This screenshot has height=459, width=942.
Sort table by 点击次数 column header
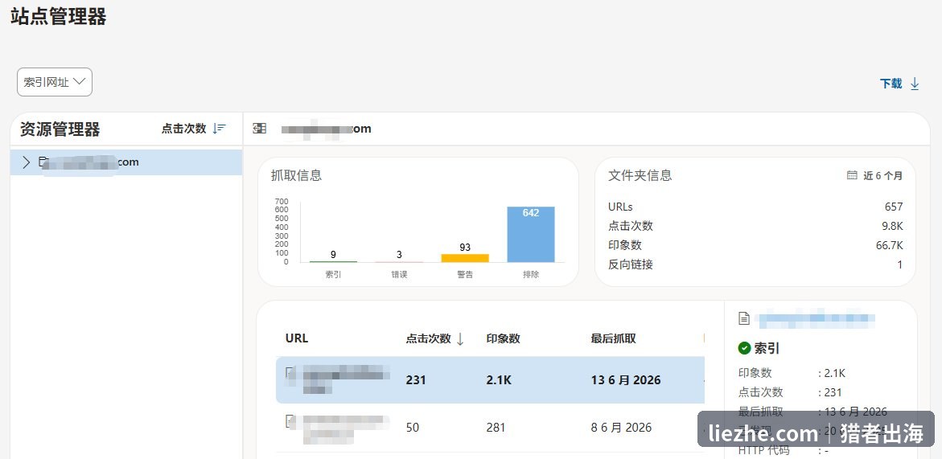[428, 338]
